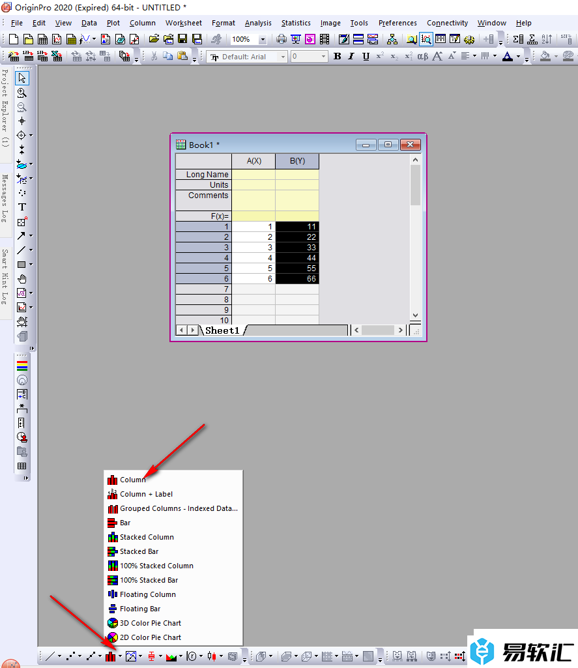Select the Pointer tool in Tools toolbar
Viewport: 578px width, 668px height.
coord(22,78)
